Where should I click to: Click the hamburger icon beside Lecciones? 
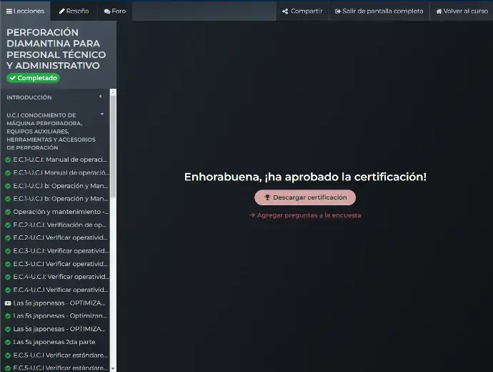point(9,11)
